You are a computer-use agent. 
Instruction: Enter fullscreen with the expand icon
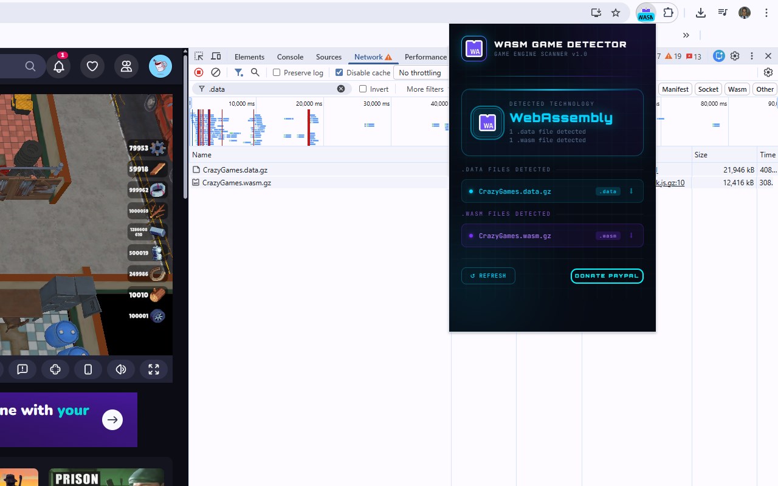pos(154,369)
